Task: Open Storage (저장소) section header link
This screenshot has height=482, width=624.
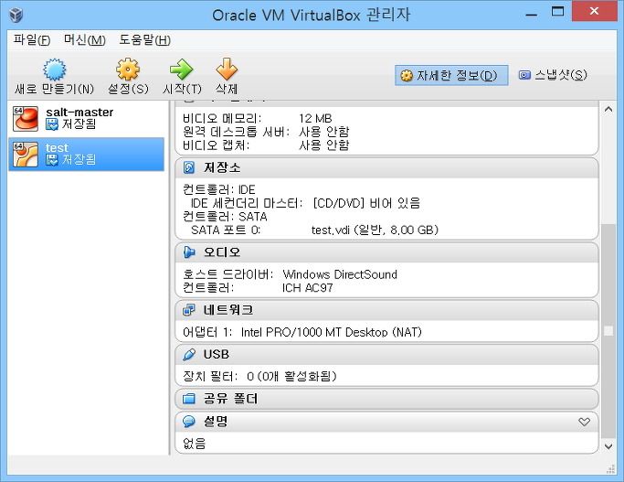Action: [x=222, y=167]
